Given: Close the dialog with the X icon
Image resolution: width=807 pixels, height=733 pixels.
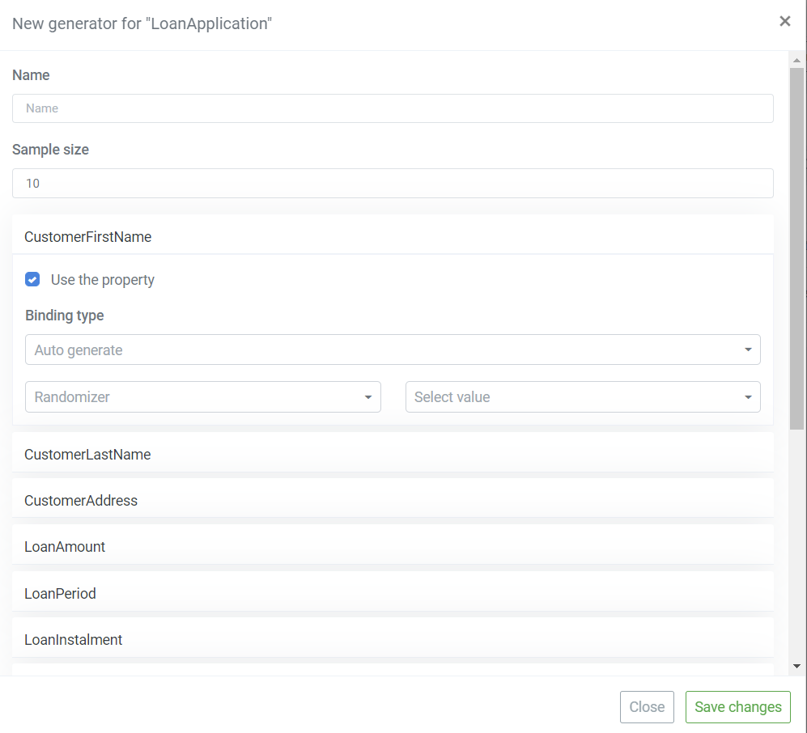Looking at the screenshot, I should coord(784,21).
